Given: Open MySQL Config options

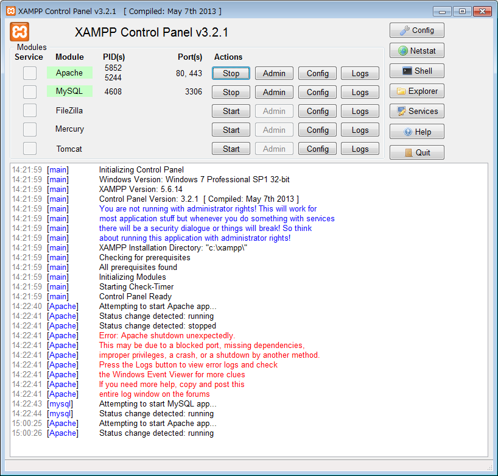Looking at the screenshot, I should (x=317, y=92).
